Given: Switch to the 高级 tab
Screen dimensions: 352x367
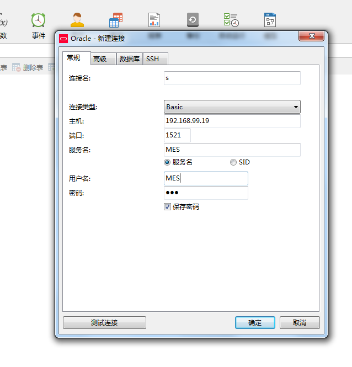Looking at the screenshot, I should click(x=103, y=58).
